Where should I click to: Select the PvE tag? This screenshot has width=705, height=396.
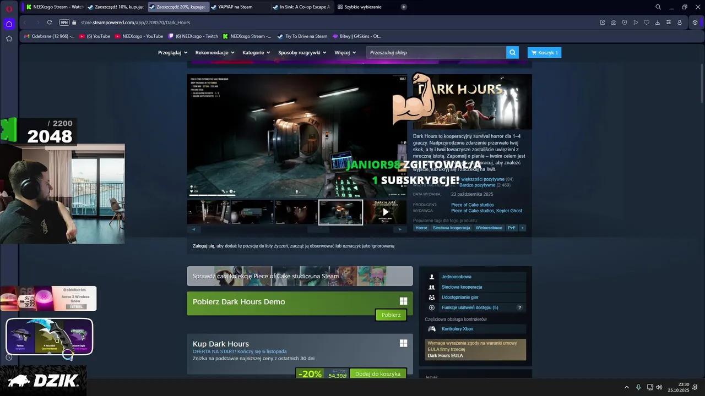[512, 228]
